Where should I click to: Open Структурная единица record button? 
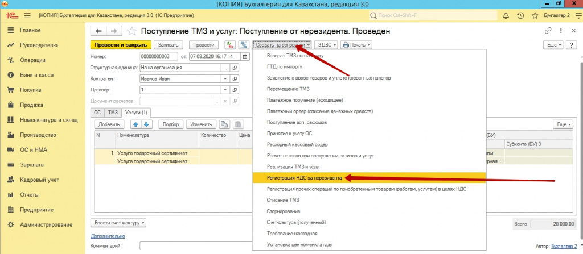tap(235, 68)
